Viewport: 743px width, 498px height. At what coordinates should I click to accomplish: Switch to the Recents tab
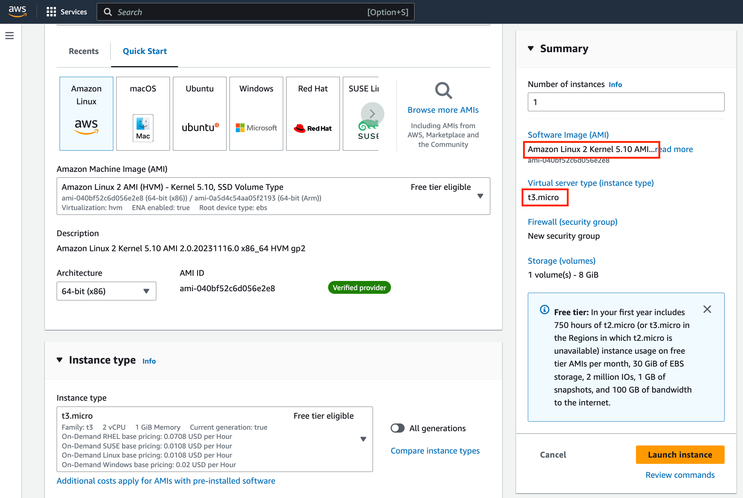pyautogui.click(x=83, y=51)
